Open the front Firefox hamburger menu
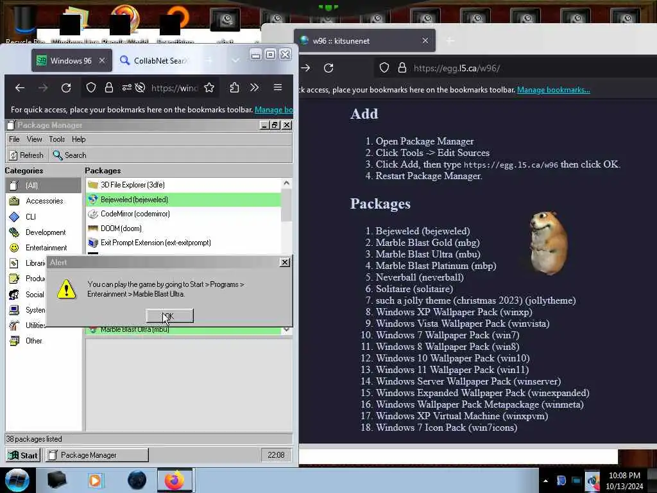Viewport: 657px width, 493px height. click(277, 87)
